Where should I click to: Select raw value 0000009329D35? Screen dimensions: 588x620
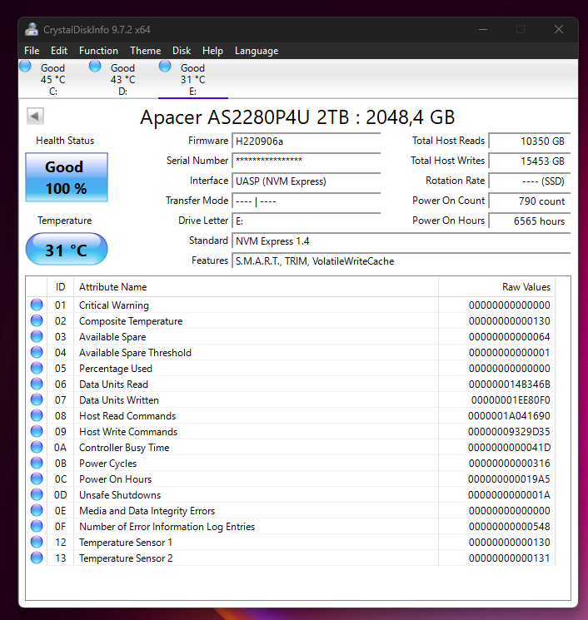509,432
